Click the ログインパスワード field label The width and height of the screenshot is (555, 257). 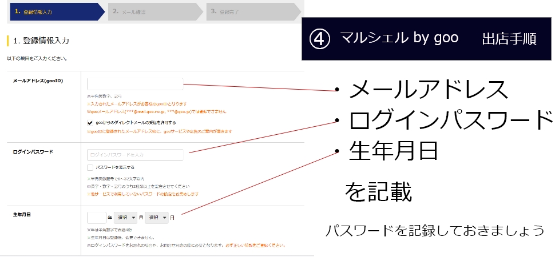click(33, 152)
